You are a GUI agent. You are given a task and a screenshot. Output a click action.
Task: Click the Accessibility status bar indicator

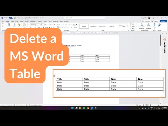tap(35, 105)
